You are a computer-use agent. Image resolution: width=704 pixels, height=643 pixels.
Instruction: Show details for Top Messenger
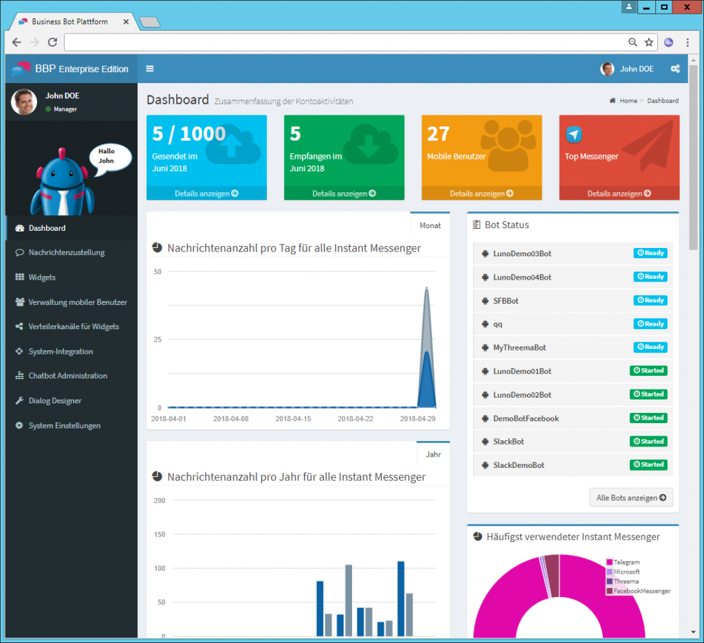619,194
